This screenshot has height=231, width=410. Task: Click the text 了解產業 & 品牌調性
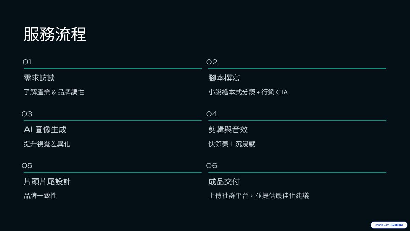pyautogui.click(x=54, y=92)
